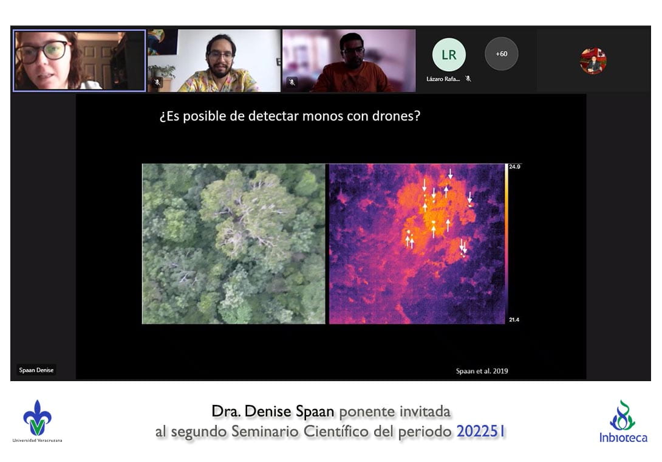Click the 24.9 maximum temperature label
This screenshot has height=462, width=662.
pyautogui.click(x=515, y=166)
